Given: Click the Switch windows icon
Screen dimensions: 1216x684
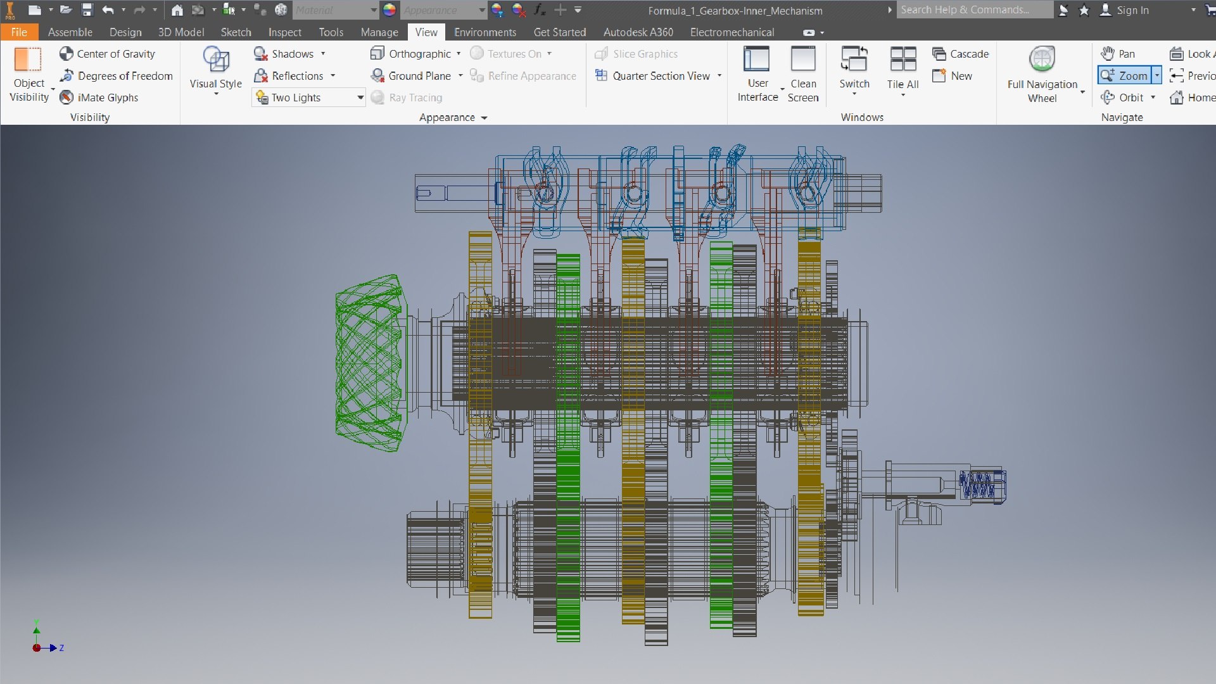Looking at the screenshot, I should click(x=854, y=60).
